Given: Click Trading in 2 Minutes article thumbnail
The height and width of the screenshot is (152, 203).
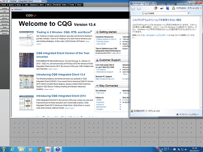Looking at the screenshot, I should pos(27,39).
